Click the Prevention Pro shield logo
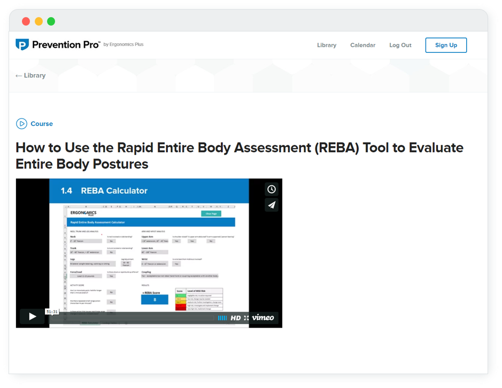This screenshot has width=502, height=388. tap(22, 45)
